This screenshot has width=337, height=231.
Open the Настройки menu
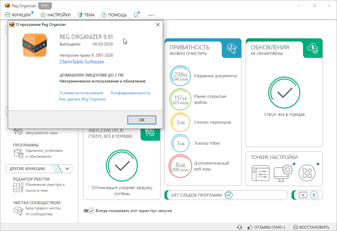coord(55,15)
